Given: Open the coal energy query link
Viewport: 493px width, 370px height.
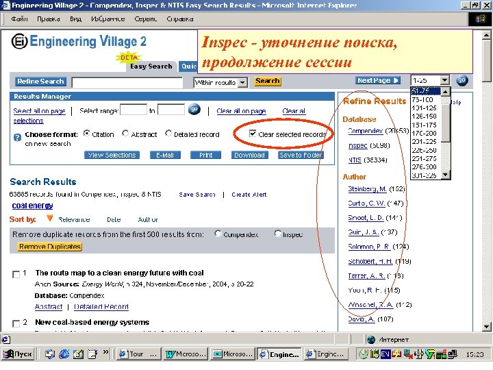Looking at the screenshot, I should (32, 206).
